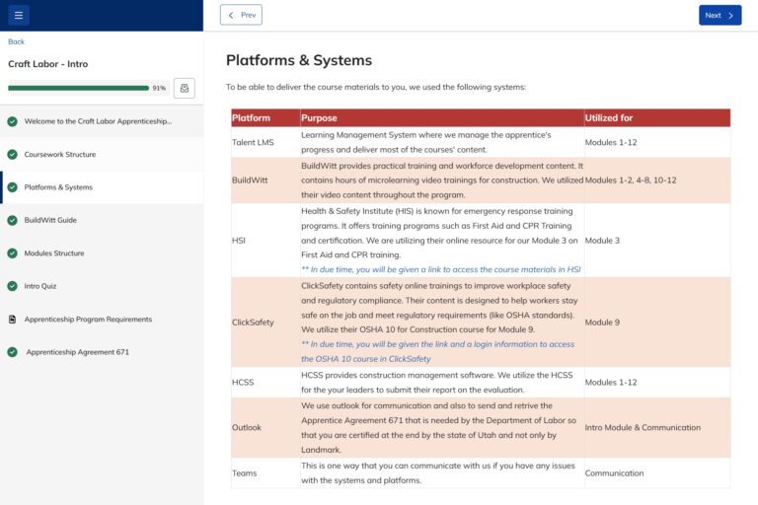Viewport: 758px width, 505px height.
Task: Open the hamburger menu button
Action: (x=19, y=16)
